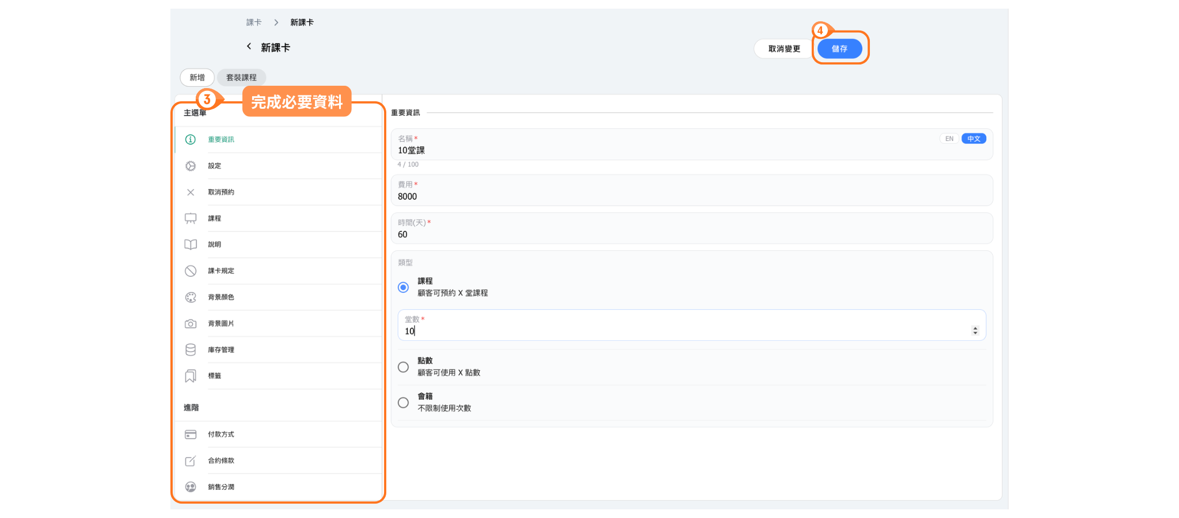
Task: Click the bookmark icon for 標籤
Action: tap(191, 376)
